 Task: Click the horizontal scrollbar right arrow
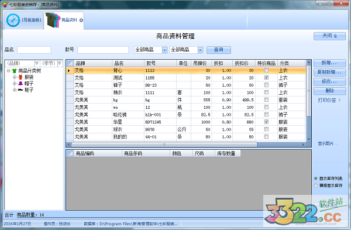(x=304, y=145)
